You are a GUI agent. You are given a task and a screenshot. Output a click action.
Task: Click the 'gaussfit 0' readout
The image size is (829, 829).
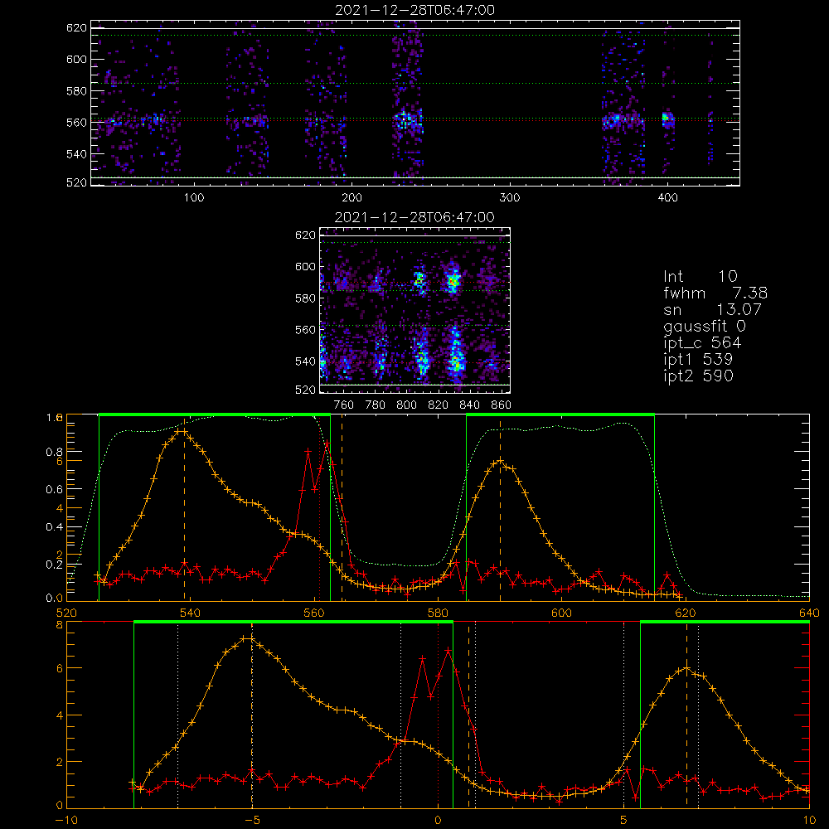pyautogui.click(x=705, y=326)
